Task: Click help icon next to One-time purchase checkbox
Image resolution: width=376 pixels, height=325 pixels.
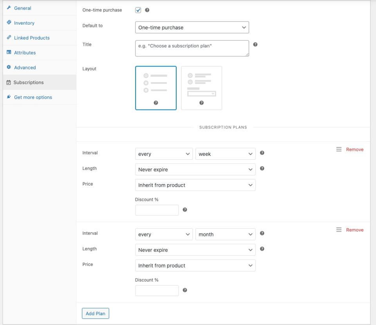Action: pos(147,10)
